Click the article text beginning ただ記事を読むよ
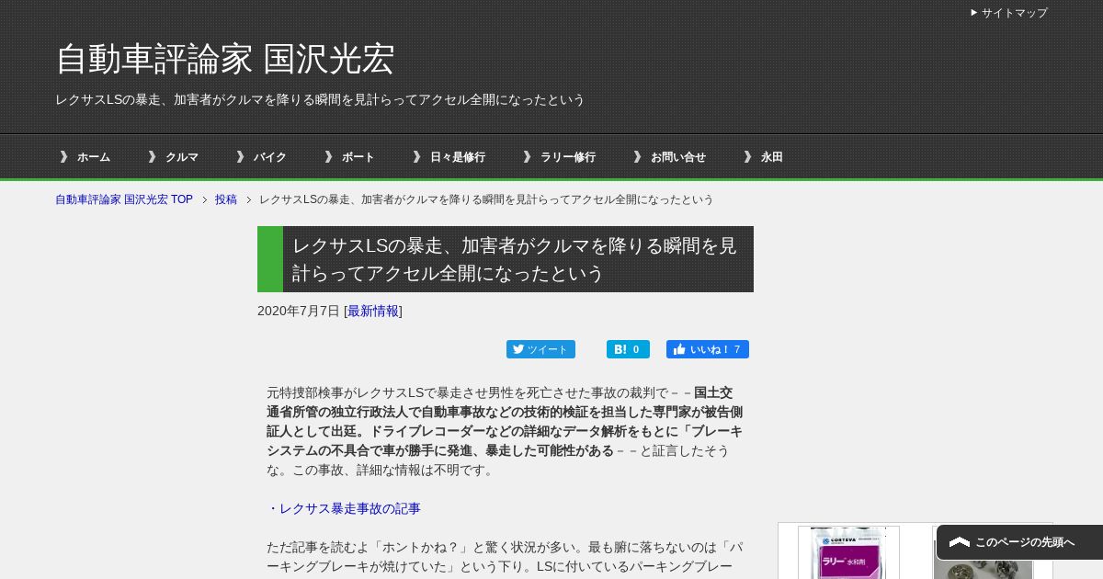This screenshot has width=1103, height=579. coord(505,556)
